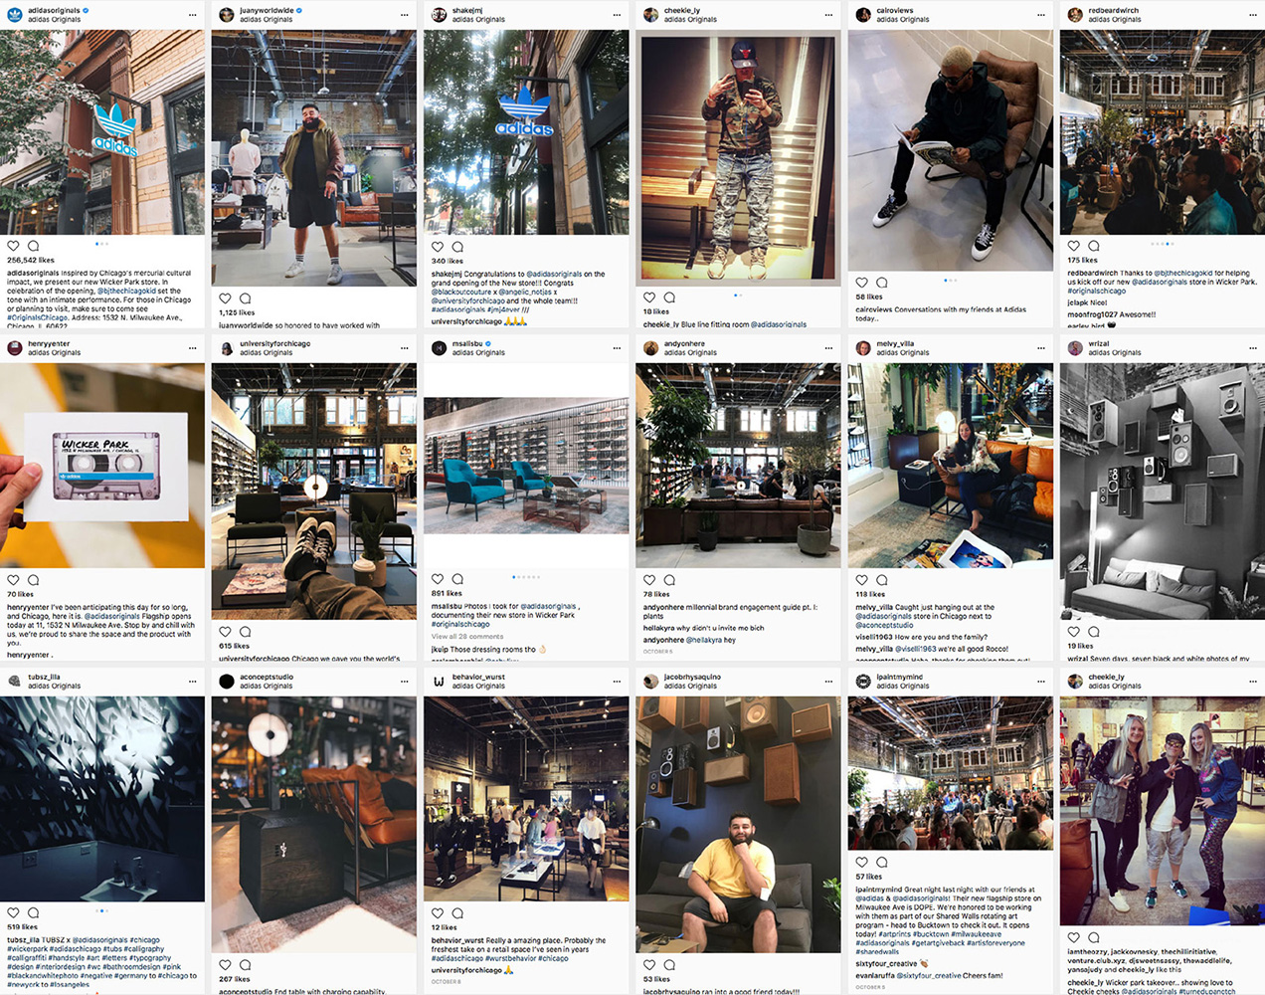Open three-dot menu on universityforchicago post
The height and width of the screenshot is (995, 1265).
pyautogui.click(x=405, y=348)
